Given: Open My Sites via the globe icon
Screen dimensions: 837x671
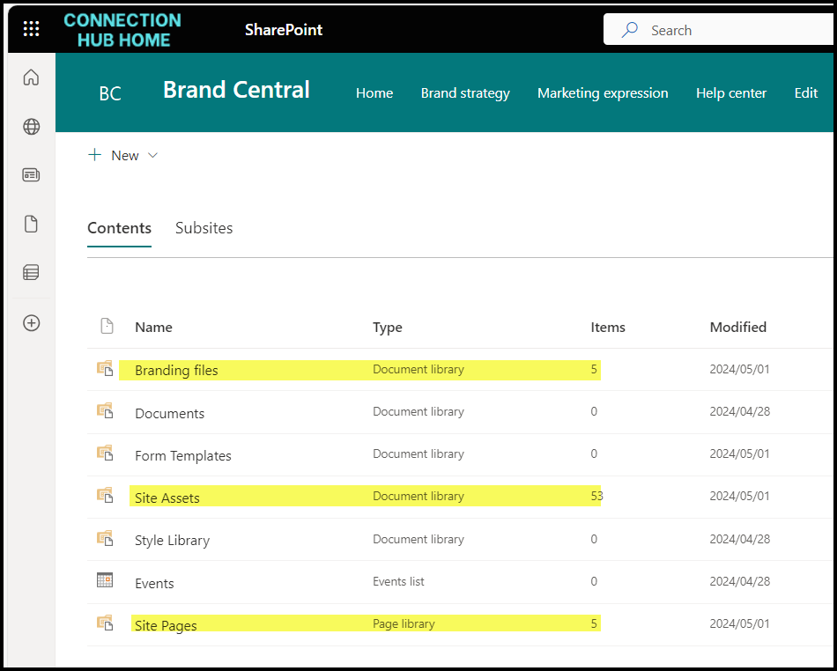Looking at the screenshot, I should coord(31,126).
